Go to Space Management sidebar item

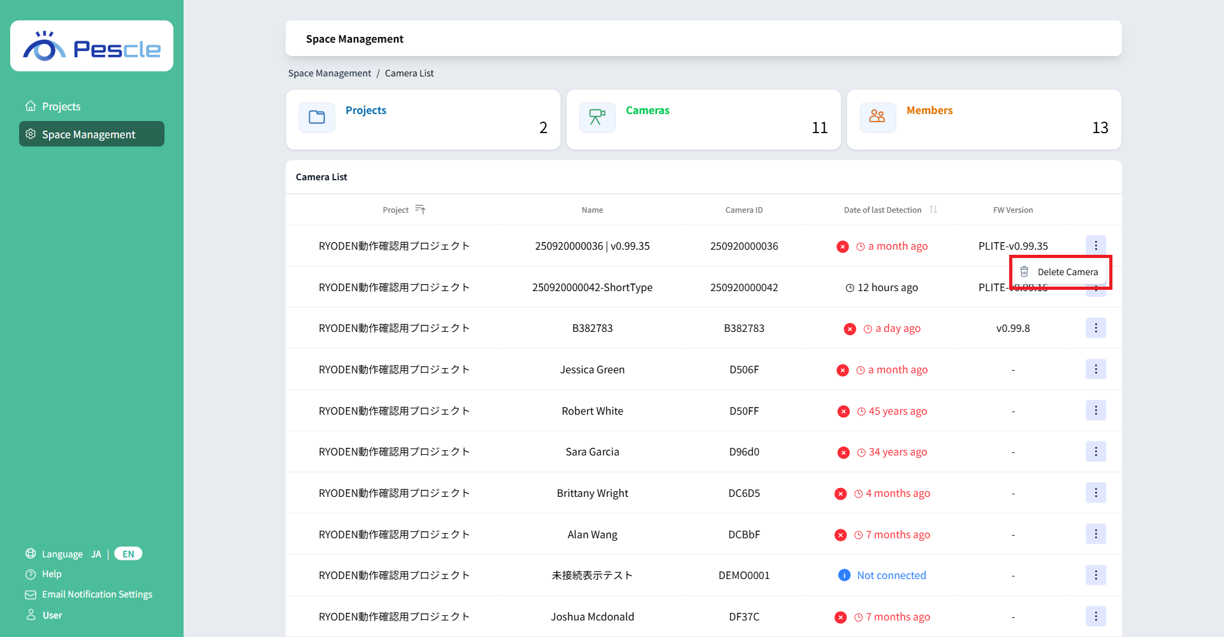pos(89,134)
